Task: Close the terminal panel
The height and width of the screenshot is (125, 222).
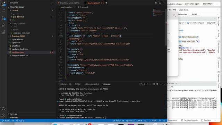Action: [x=164, y=84]
